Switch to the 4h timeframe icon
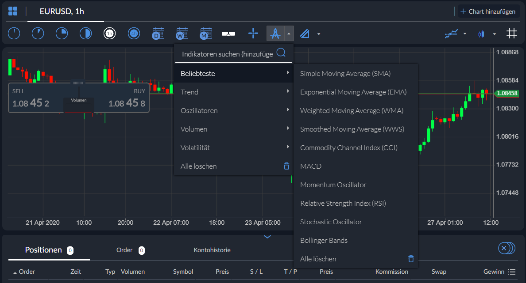Screen dimensions: 526x283 click(x=134, y=34)
